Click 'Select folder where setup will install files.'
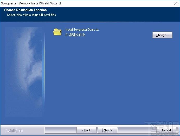The image size is (180, 136). (x=32, y=15)
